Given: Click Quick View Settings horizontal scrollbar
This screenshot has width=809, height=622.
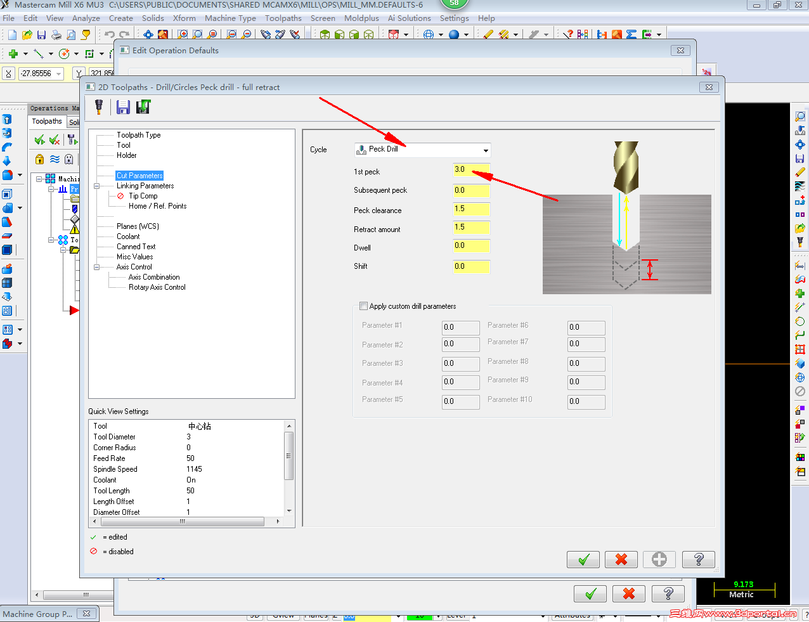Looking at the screenshot, I should pos(185,521).
